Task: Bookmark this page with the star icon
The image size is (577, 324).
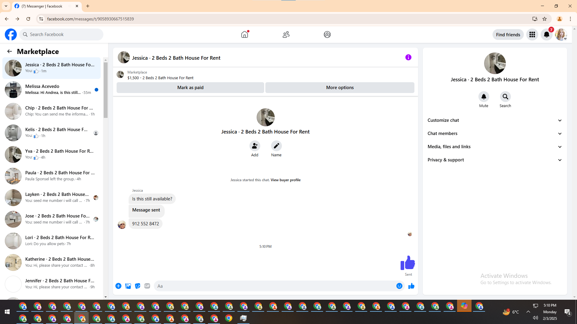Action: (545, 19)
